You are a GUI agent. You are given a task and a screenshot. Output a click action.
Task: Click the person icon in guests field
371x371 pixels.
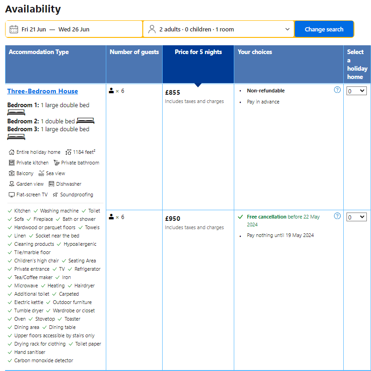(x=152, y=29)
